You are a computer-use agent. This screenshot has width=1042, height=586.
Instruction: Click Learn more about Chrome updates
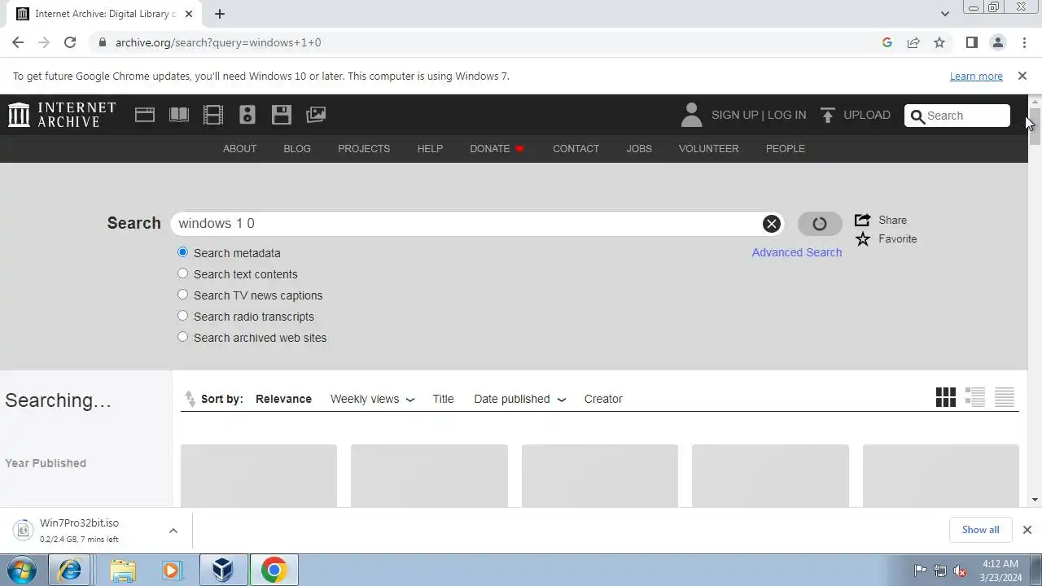(x=976, y=76)
